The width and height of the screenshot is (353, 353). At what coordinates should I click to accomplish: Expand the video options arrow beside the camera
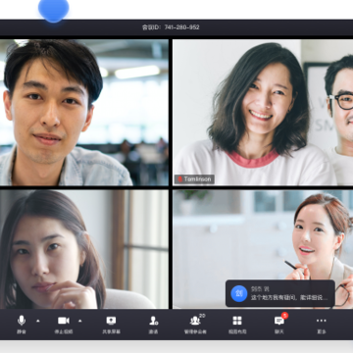tap(80, 321)
